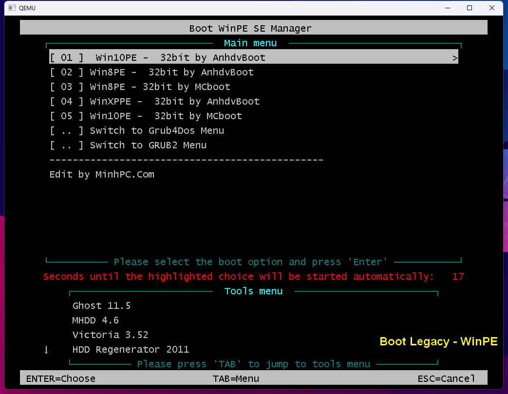Pick WinXPPE 32bit by AnhdvBoot entry
Image resolution: width=508 pixels, height=394 pixels.
click(154, 101)
